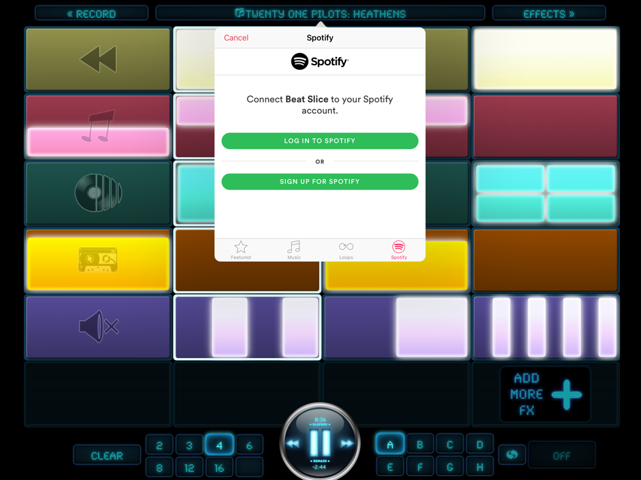Select beat division 2
This screenshot has height=480, width=641.
[160, 445]
